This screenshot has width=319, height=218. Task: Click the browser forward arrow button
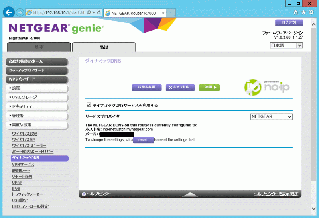(20, 12)
